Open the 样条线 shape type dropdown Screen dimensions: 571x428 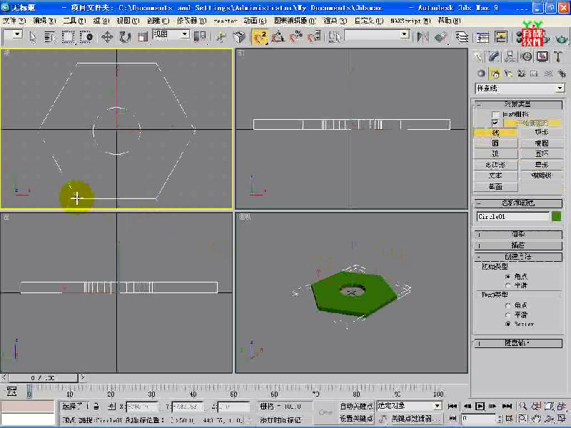tap(520, 88)
